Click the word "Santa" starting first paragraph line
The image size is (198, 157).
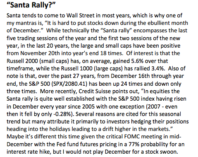pos(14,15)
